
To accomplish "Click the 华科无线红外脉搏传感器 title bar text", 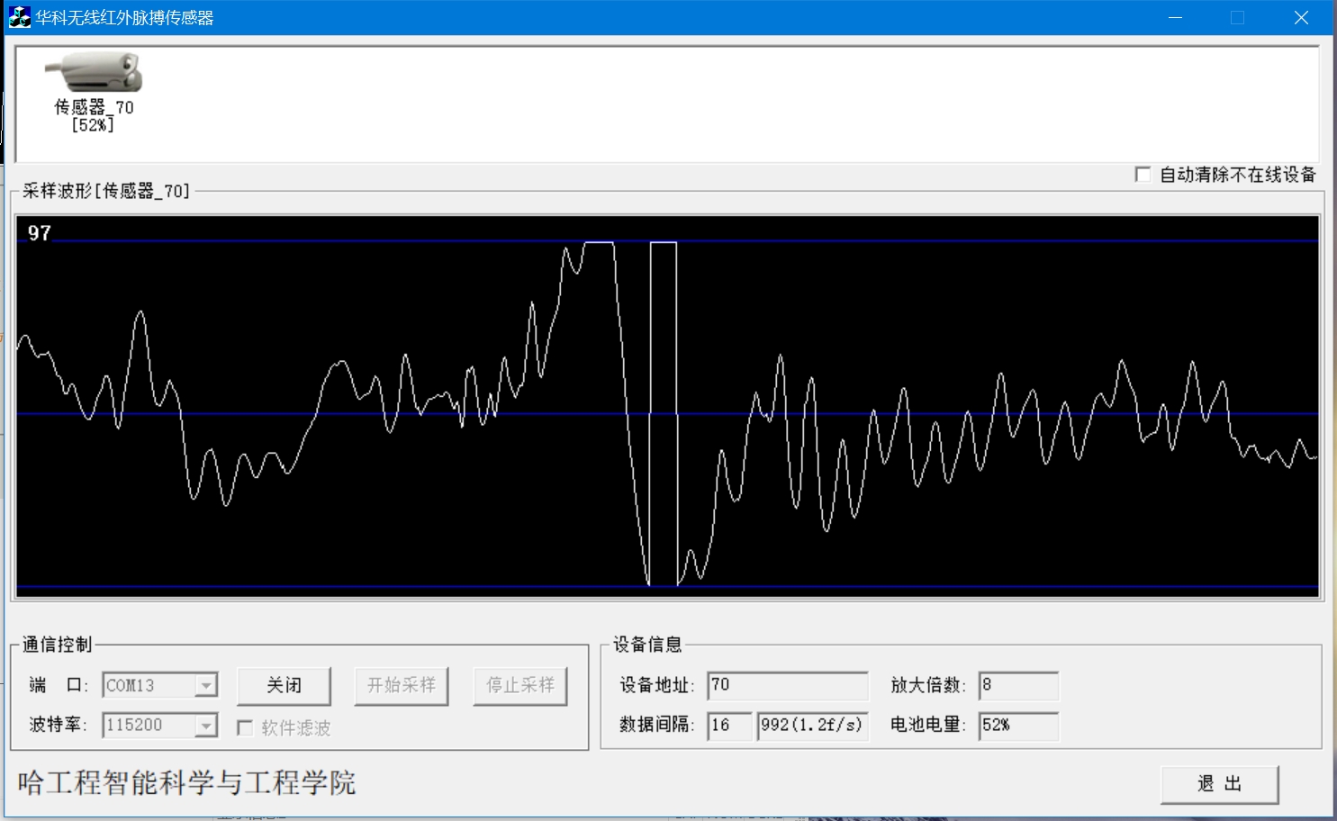I will point(125,18).
